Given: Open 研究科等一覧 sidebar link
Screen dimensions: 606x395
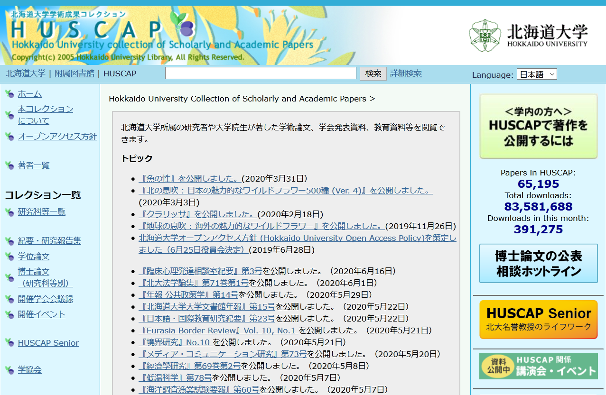Looking at the screenshot, I should (x=42, y=212).
